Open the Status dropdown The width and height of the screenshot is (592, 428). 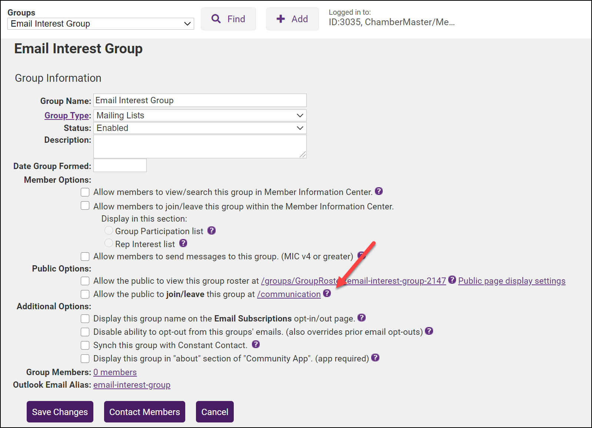point(200,128)
